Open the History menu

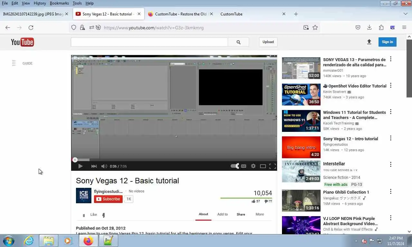click(x=40, y=3)
